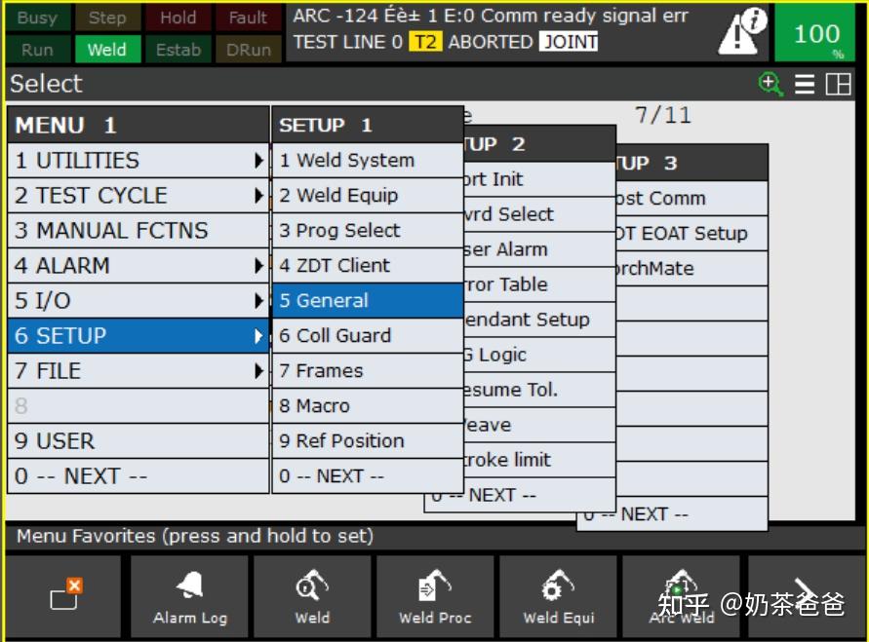Select Error Table in SETUP 2
The height and width of the screenshot is (642, 869).
click(x=539, y=284)
